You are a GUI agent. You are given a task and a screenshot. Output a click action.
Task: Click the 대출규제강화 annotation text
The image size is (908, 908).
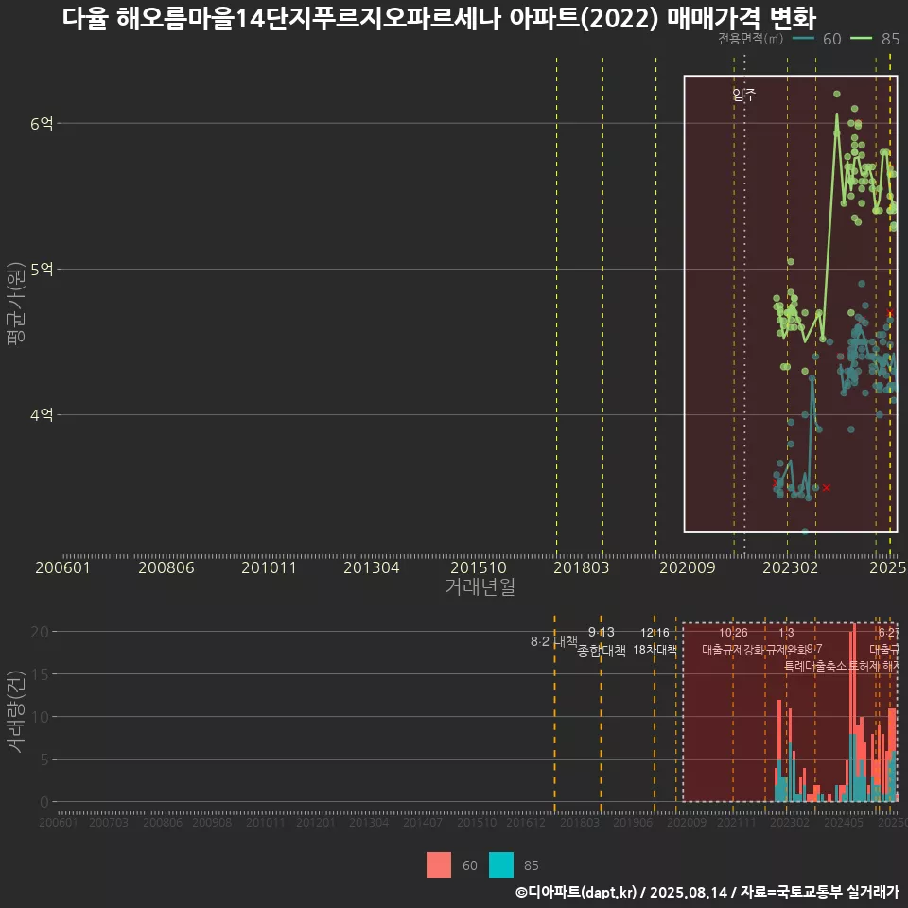pos(733,650)
